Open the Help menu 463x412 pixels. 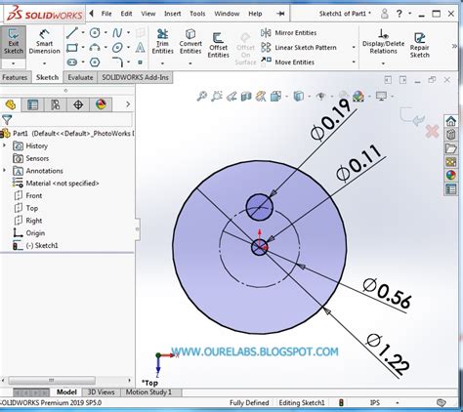tap(255, 14)
